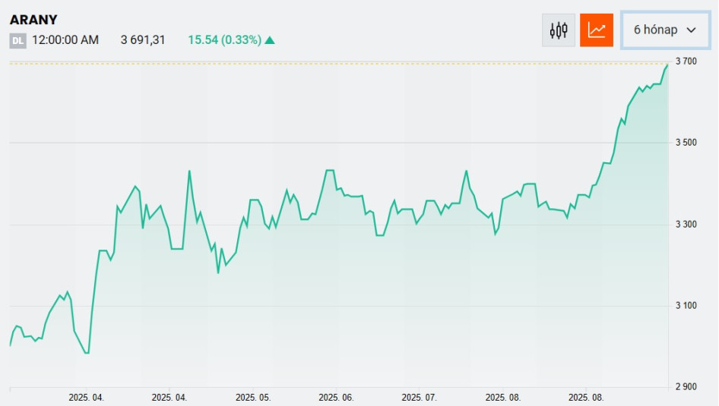Click the gray DL badge icon
The height and width of the screenshot is (406, 719).
[x=18, y=41]
